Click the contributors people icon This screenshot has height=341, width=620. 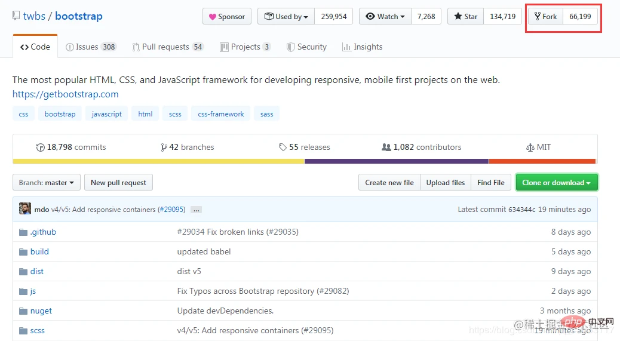tap(386, 148)
